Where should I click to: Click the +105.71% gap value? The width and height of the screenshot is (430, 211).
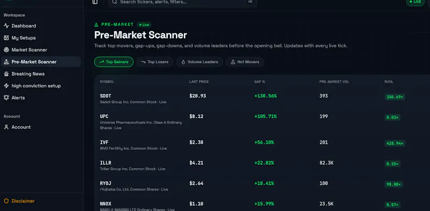(x=266, y=117)
